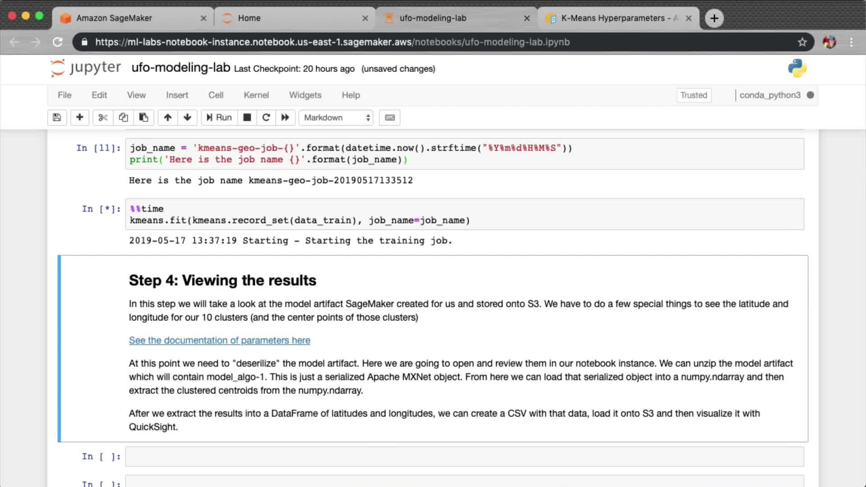This screenshot has height=487, width=866.
Task: Restart kernel and rerun all icon
Action: [x=285, y=118]
